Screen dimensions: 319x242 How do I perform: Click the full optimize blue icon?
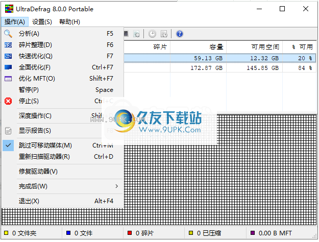(x=8, y=67)
